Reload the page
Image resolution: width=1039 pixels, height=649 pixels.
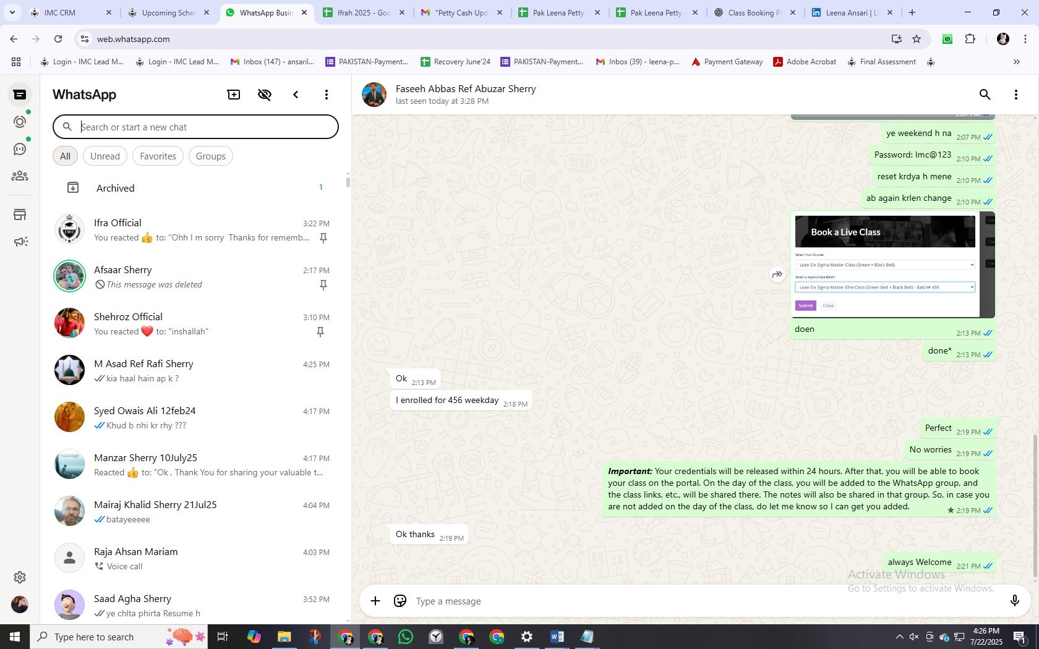click(58, 39)
